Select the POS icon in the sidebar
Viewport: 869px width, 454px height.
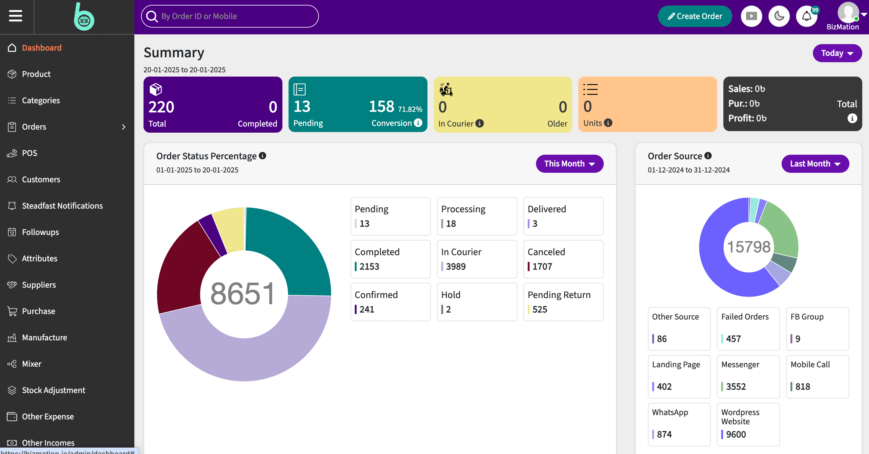coord(12,153)
